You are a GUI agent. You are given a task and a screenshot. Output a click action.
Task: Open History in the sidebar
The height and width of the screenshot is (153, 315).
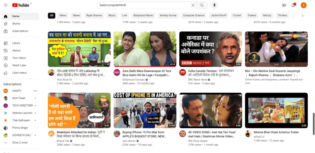(20, 50)
